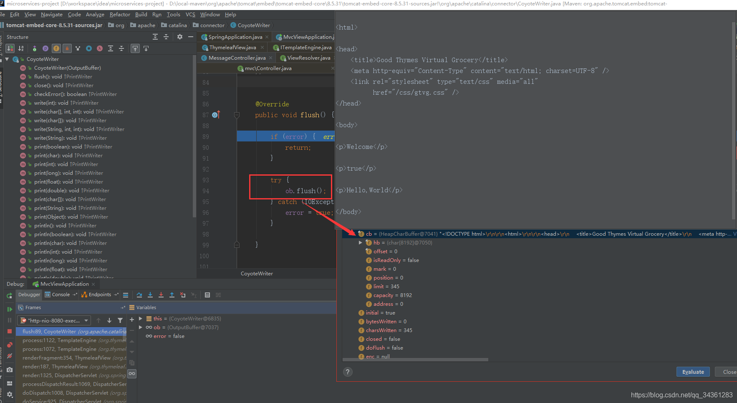Toggle Group by type fork icon
737x403 pixels.
78,48
